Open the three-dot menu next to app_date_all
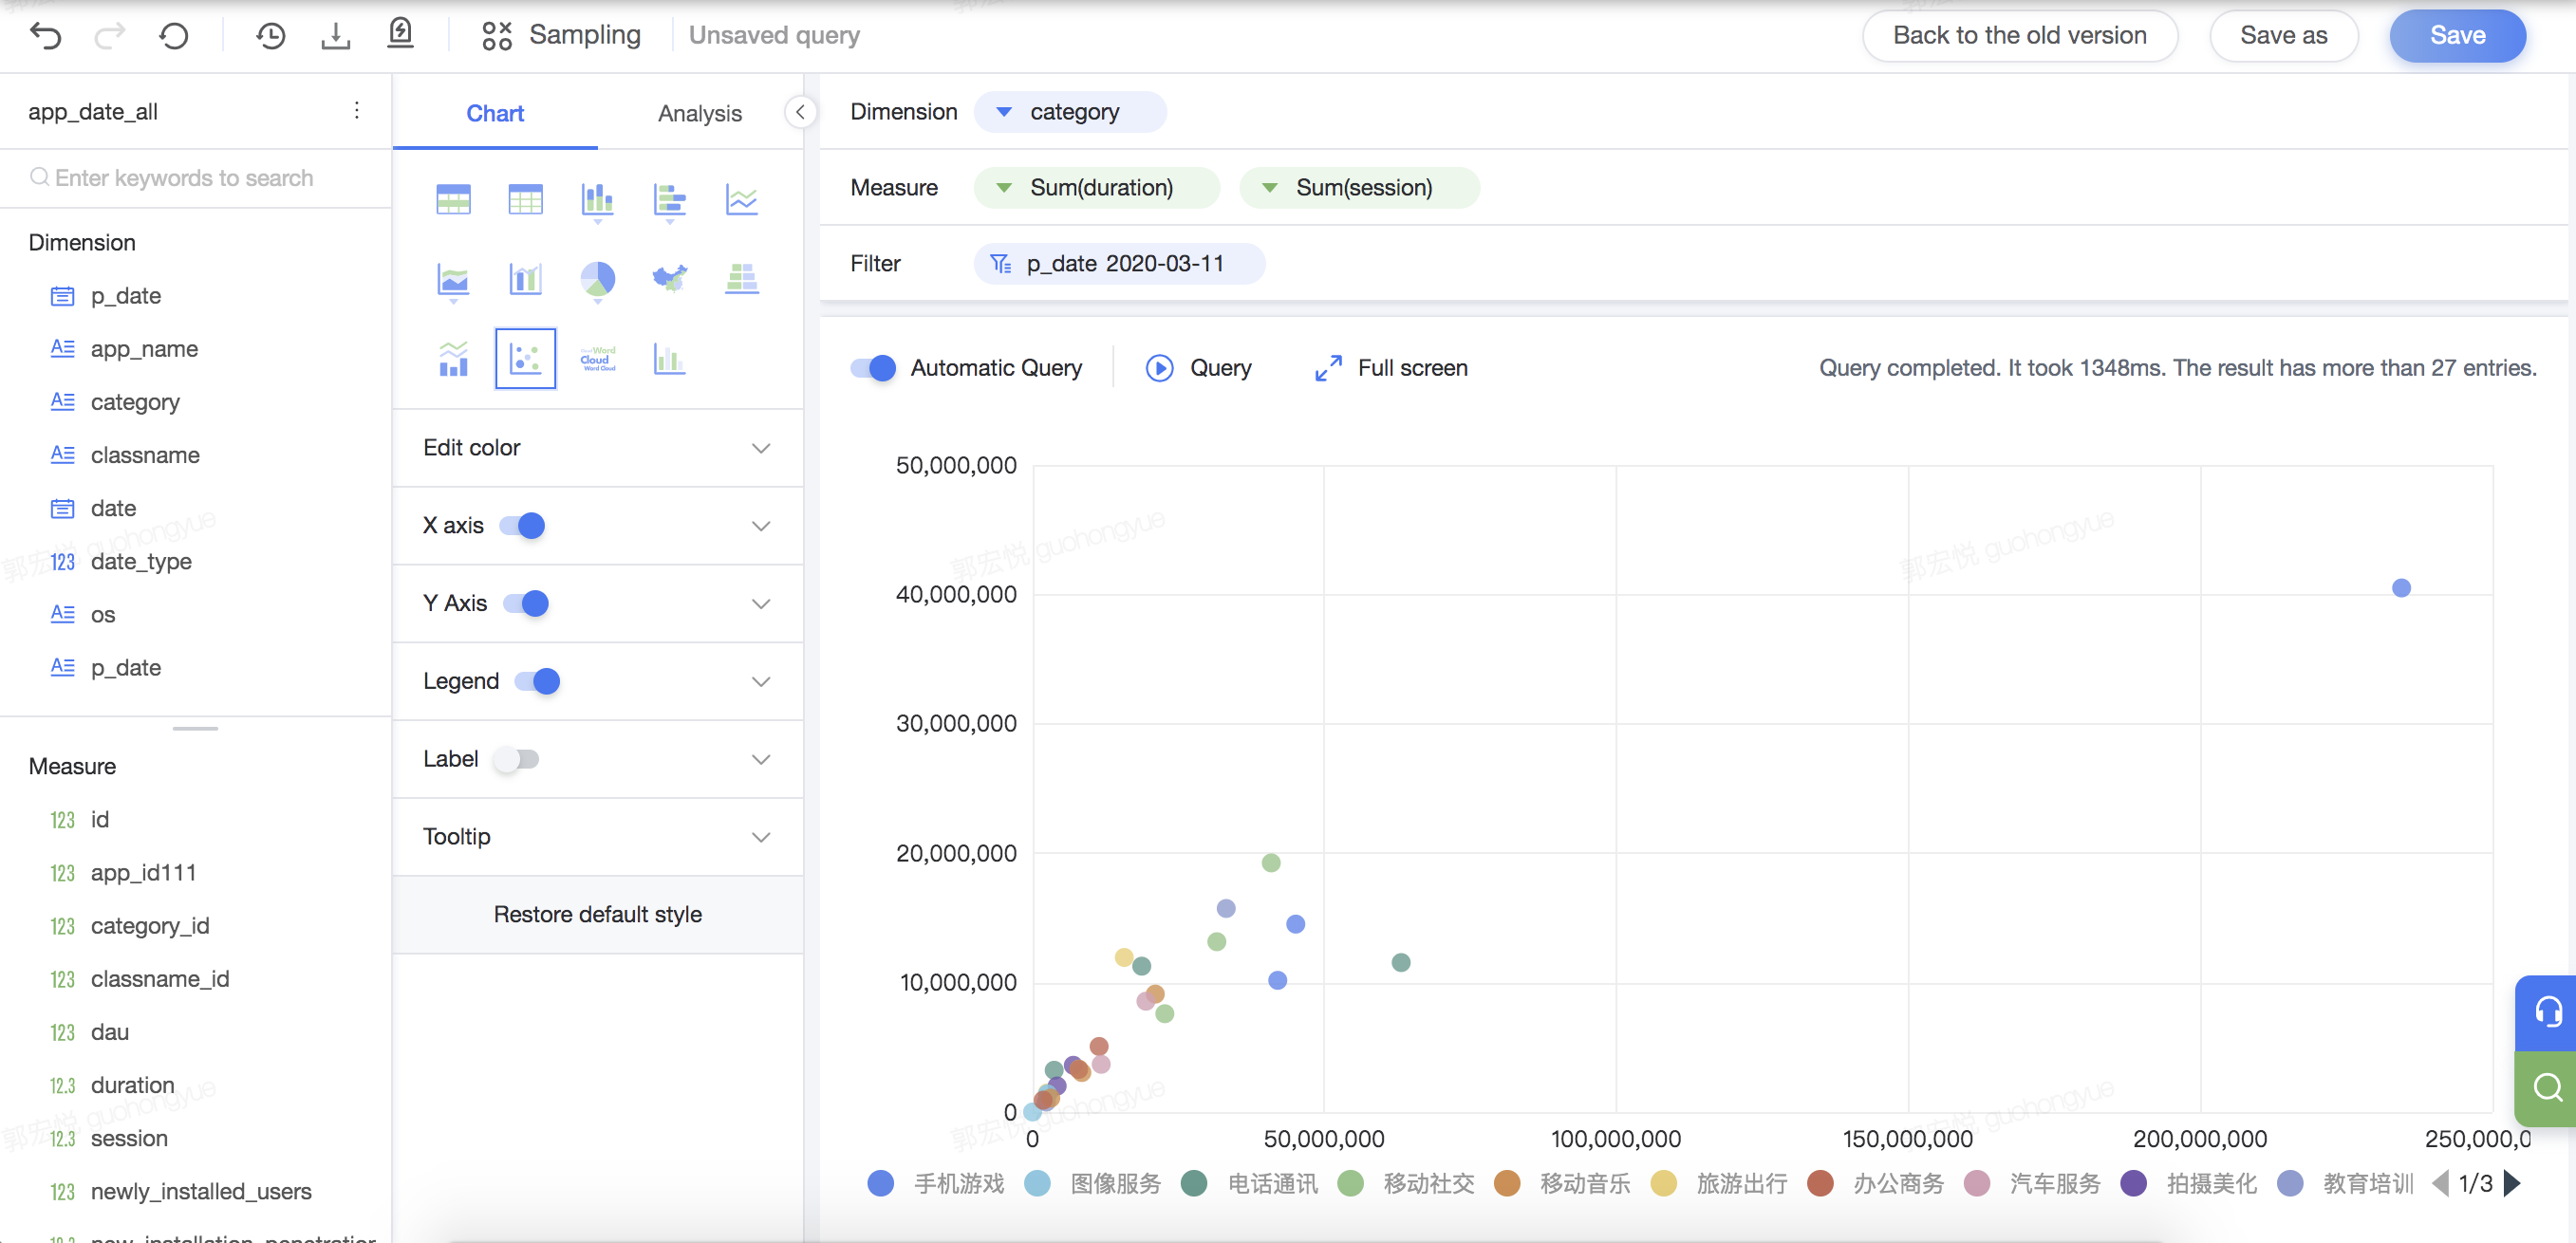 point(357,110)
